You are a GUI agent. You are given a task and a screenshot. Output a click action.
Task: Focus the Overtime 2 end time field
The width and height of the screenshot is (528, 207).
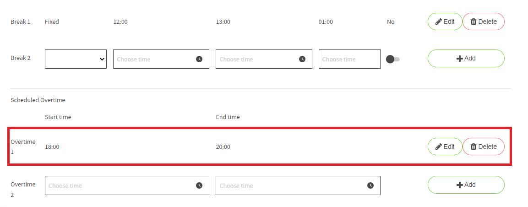(298, 185)
